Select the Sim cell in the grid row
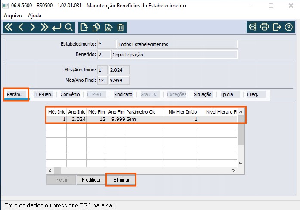 click(144, 119)
